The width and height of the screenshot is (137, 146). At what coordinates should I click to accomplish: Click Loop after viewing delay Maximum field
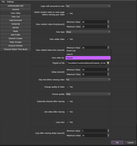(94, 135)
